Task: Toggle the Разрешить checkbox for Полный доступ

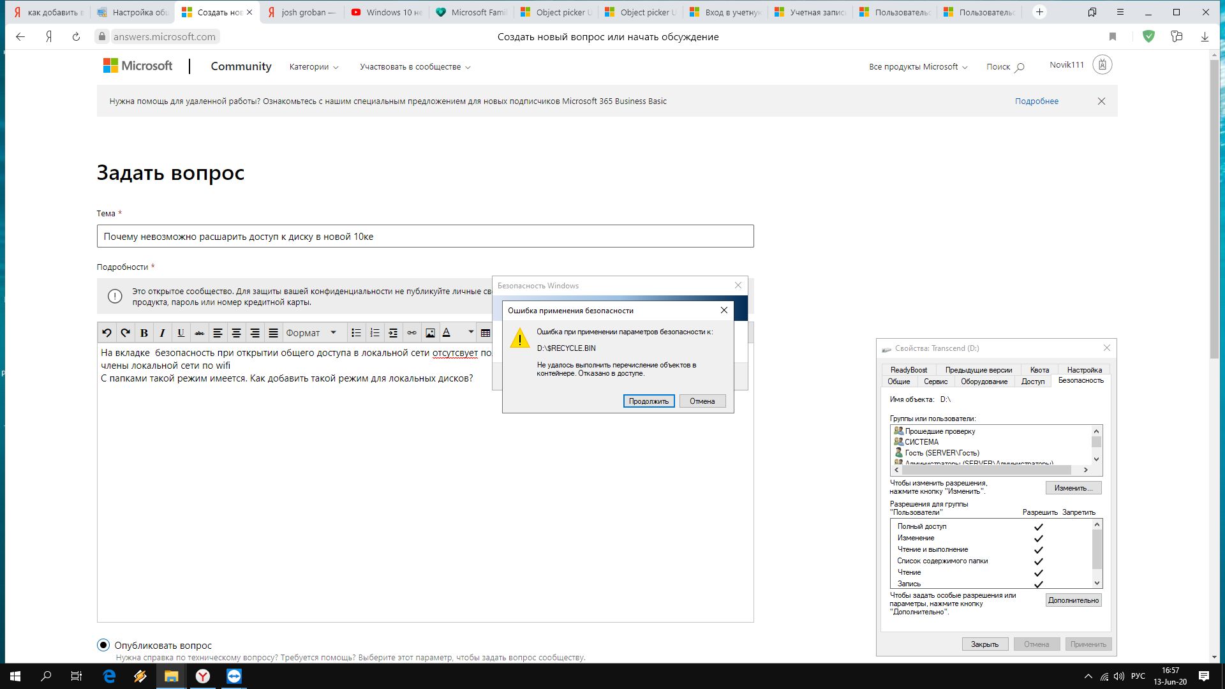Action: click(1038, 526)
